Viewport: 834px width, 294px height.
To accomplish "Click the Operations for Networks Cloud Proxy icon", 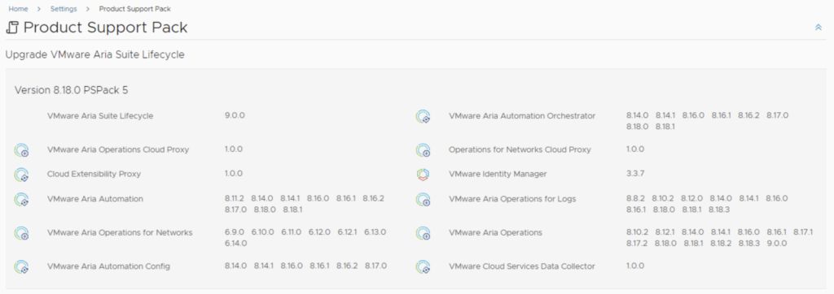I will pos(423,150).
